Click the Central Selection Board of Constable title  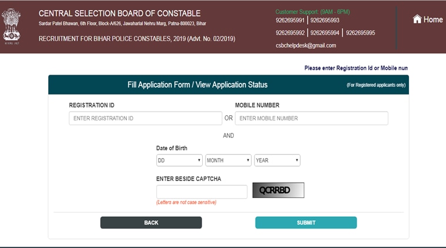[x=119, y=14]
